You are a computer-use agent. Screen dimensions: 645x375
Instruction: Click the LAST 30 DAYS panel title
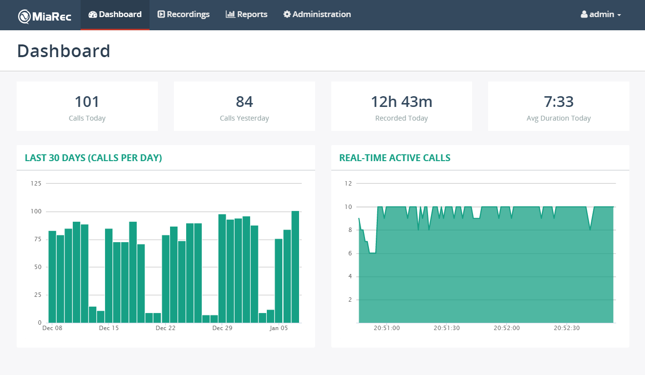point(93,158)
